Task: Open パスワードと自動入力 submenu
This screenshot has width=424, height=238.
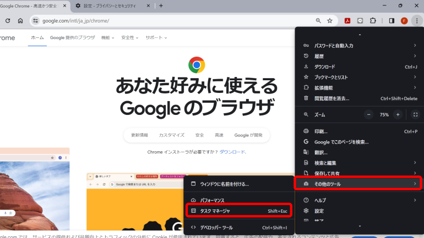Action: pyautogui.click(x=360, y=46)
